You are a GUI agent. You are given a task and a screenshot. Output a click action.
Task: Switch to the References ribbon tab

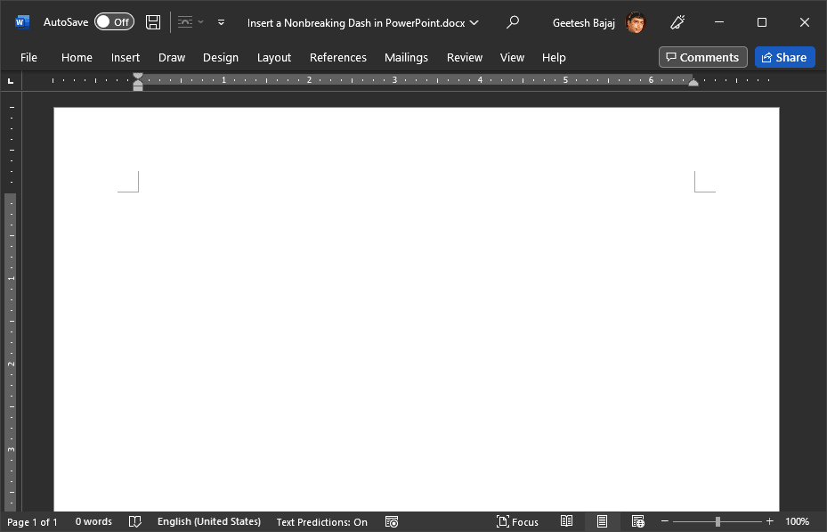[x=337, y=57]
